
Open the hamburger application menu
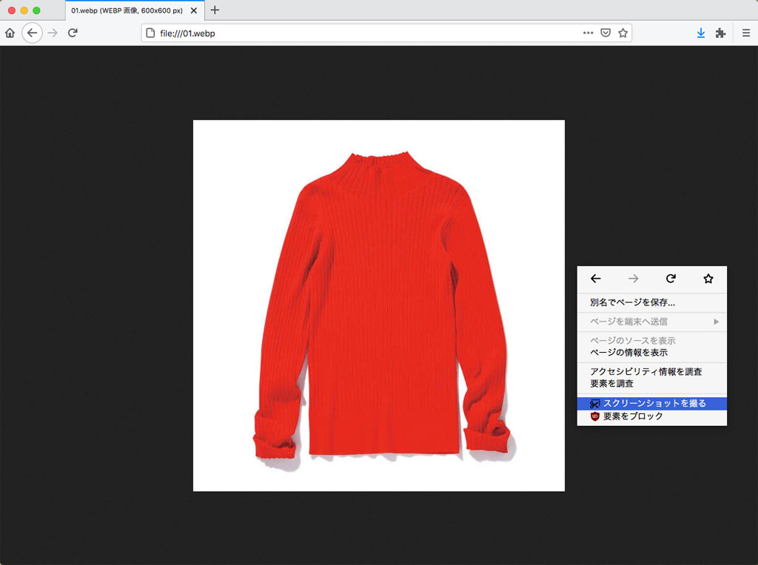coord(746,33)
